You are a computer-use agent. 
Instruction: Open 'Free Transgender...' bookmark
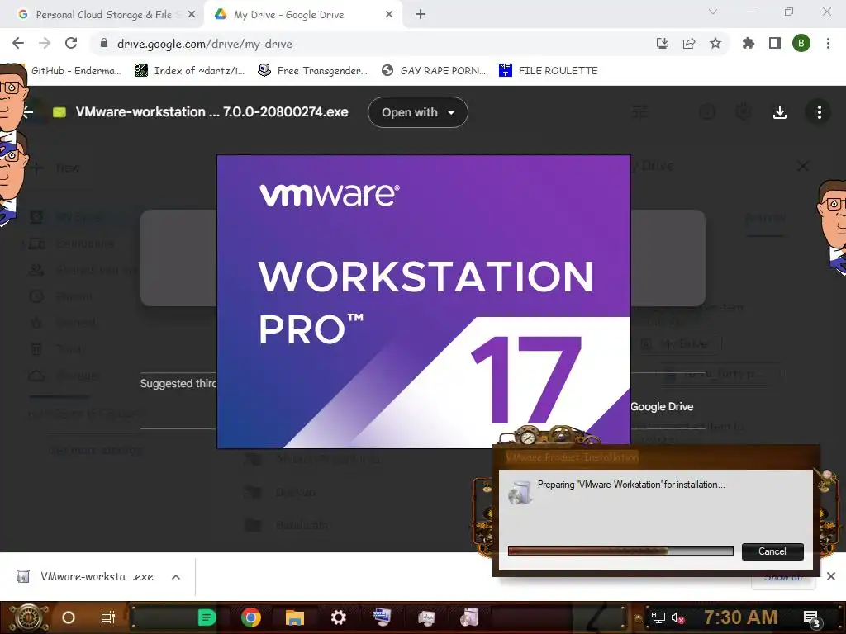click(313, 71)
